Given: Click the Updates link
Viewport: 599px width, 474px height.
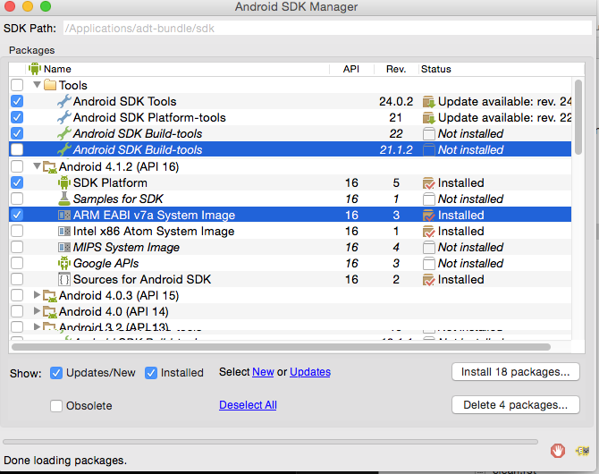Looking at the screenshot, I should pyautogui.click(x=310, y=372).
